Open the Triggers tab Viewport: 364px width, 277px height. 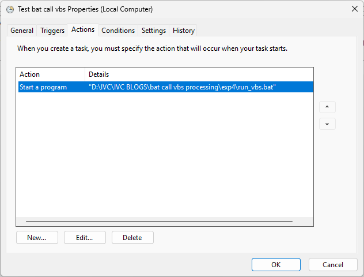[x=52, y=31]
